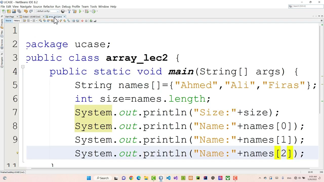Click the Profile Project toolbar icon

[x=93, y=11]
